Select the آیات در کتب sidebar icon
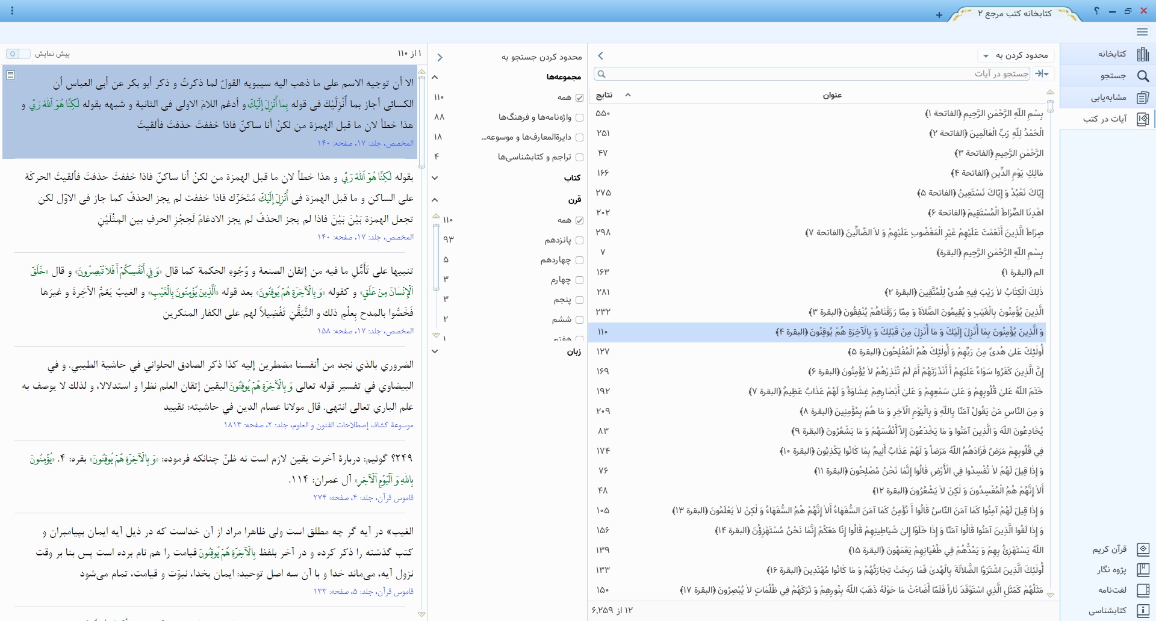Screen dimensions: 1156x621 [1143, 119]
